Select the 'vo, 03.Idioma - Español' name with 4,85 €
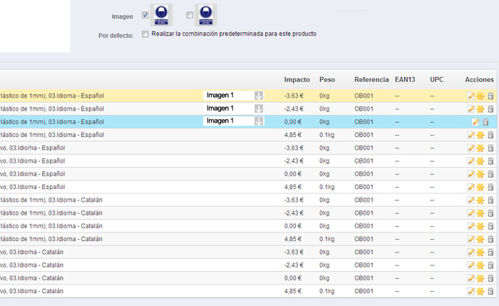The image size is (499, 306). 33,187
